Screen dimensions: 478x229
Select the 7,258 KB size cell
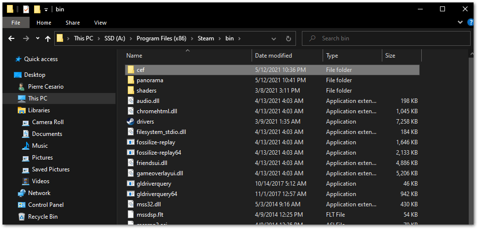coord(406,122)
